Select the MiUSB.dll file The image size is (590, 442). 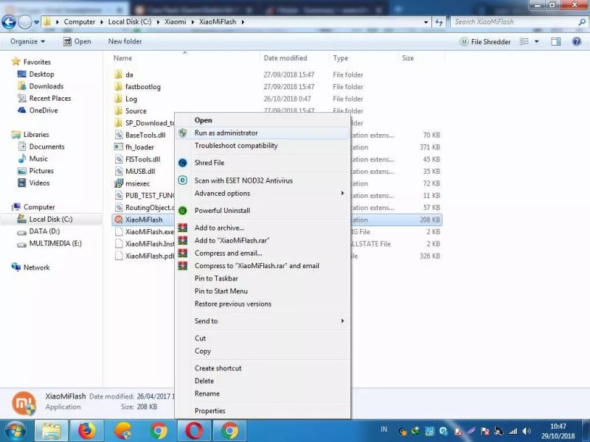pyautogui.click(x=140, y=172)
